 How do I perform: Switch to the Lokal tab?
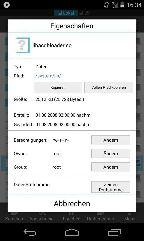click(x=66, y=13)
